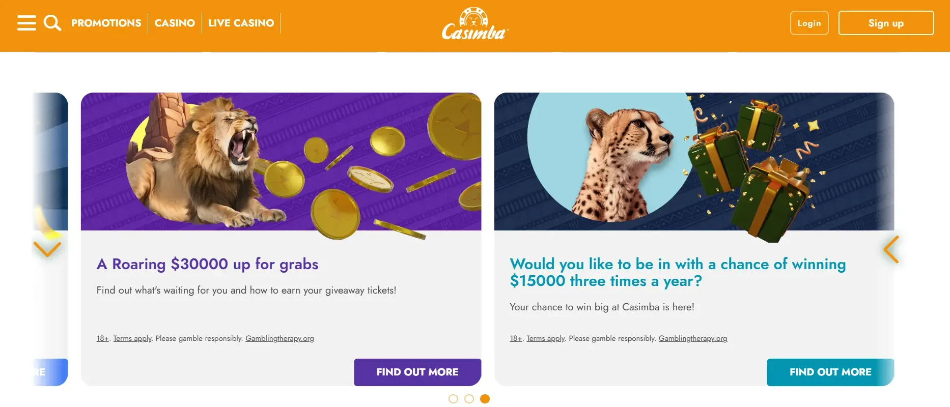Click the orange carousel arrow on the left edge

pyautogui.click(x=47, y=249)
